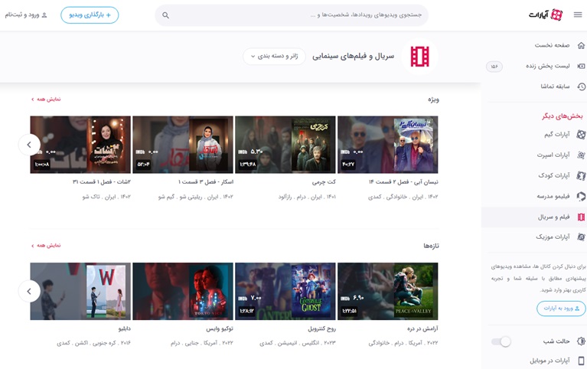Open Canterville Ghost movie thumbnail
The width and height of the screenshot is (587, 369).
click(x=285, y=292)
